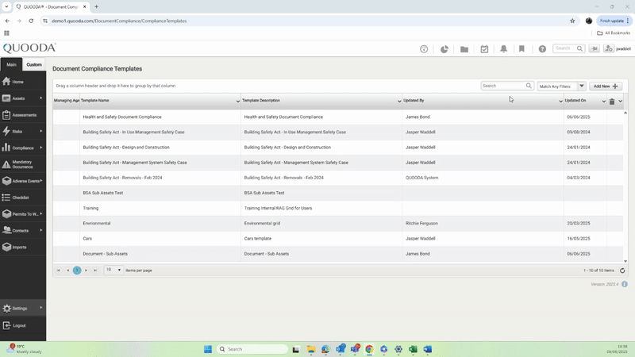This screenshot has height=357, width=635.
Task: Open the bookmark icon in the header
Action: (521, 49)
